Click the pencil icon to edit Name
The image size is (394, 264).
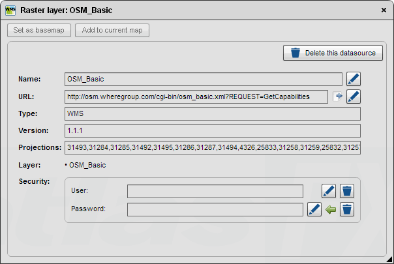pos(354,79)
